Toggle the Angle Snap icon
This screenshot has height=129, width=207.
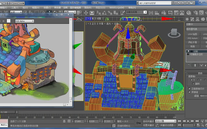tap(104, 13)
